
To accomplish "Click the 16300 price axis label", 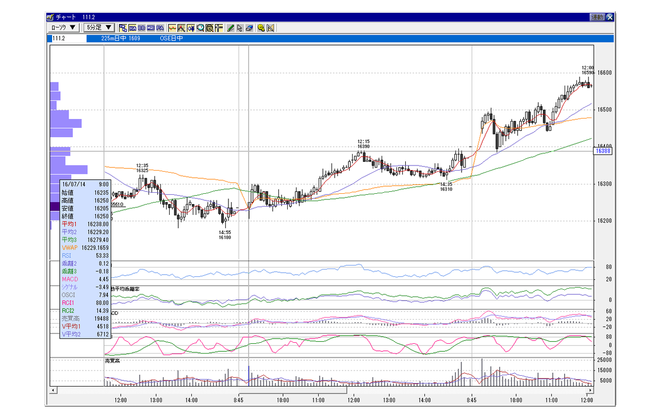I will [604, 184].
